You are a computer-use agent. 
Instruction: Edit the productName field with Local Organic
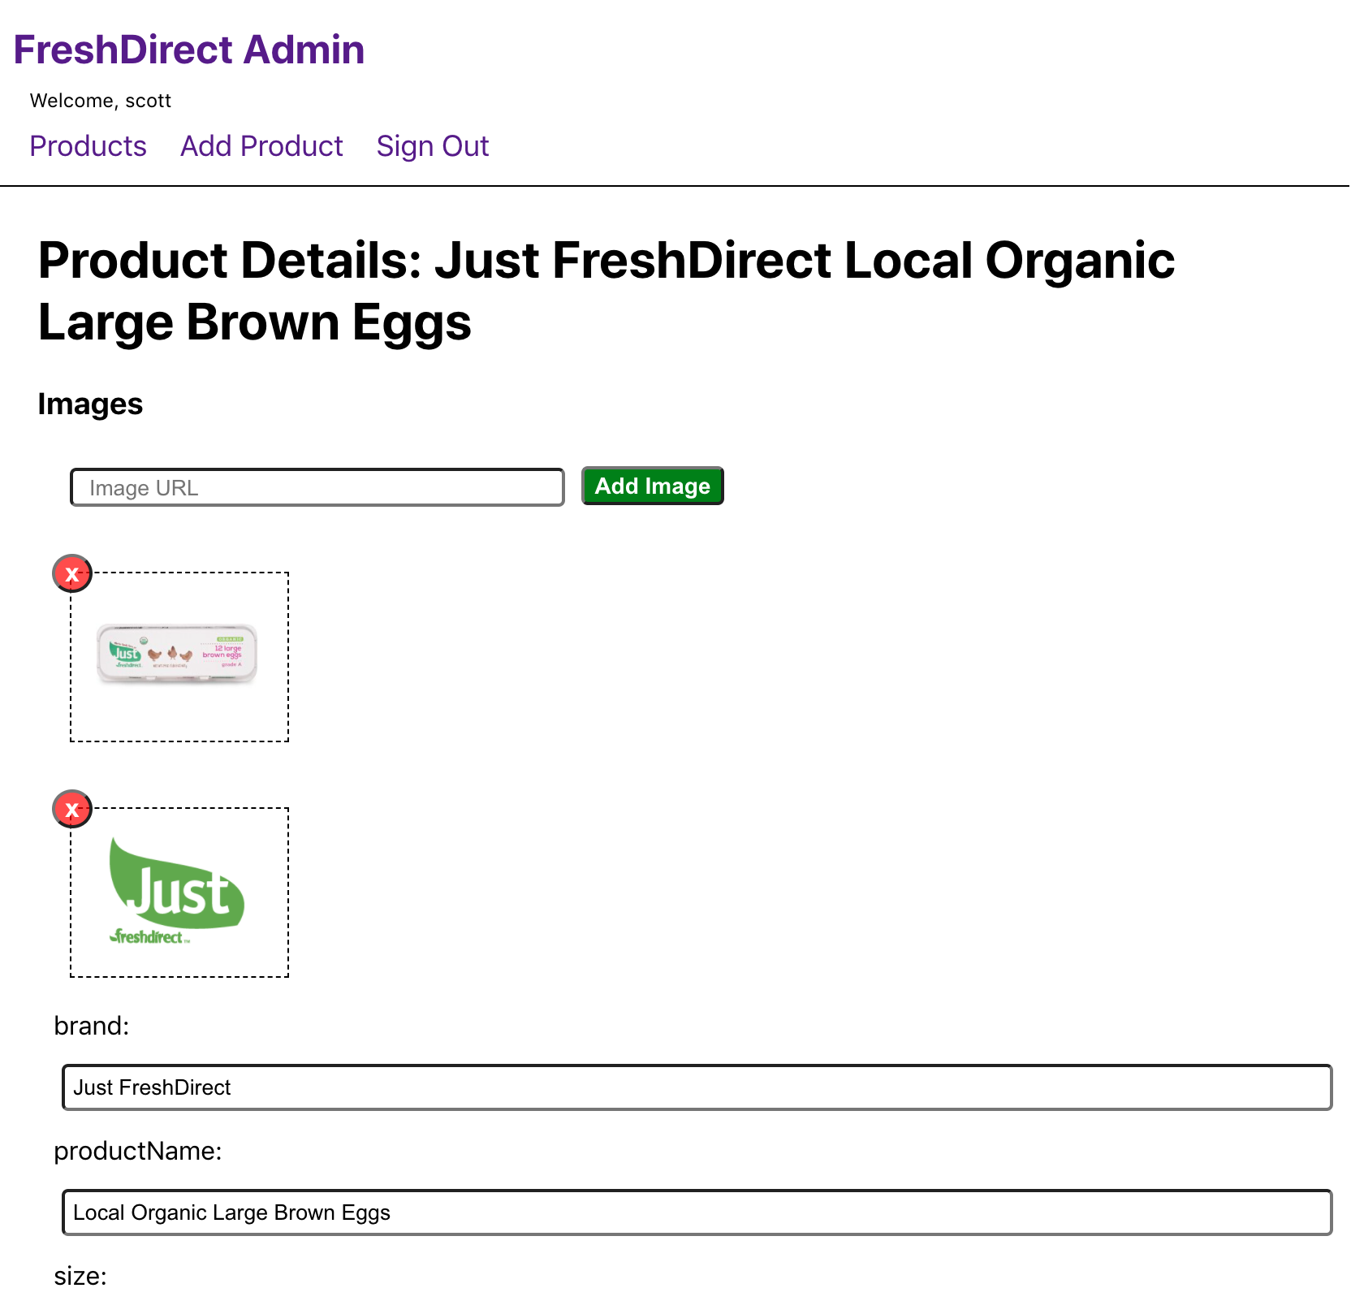coord(697,1212)
